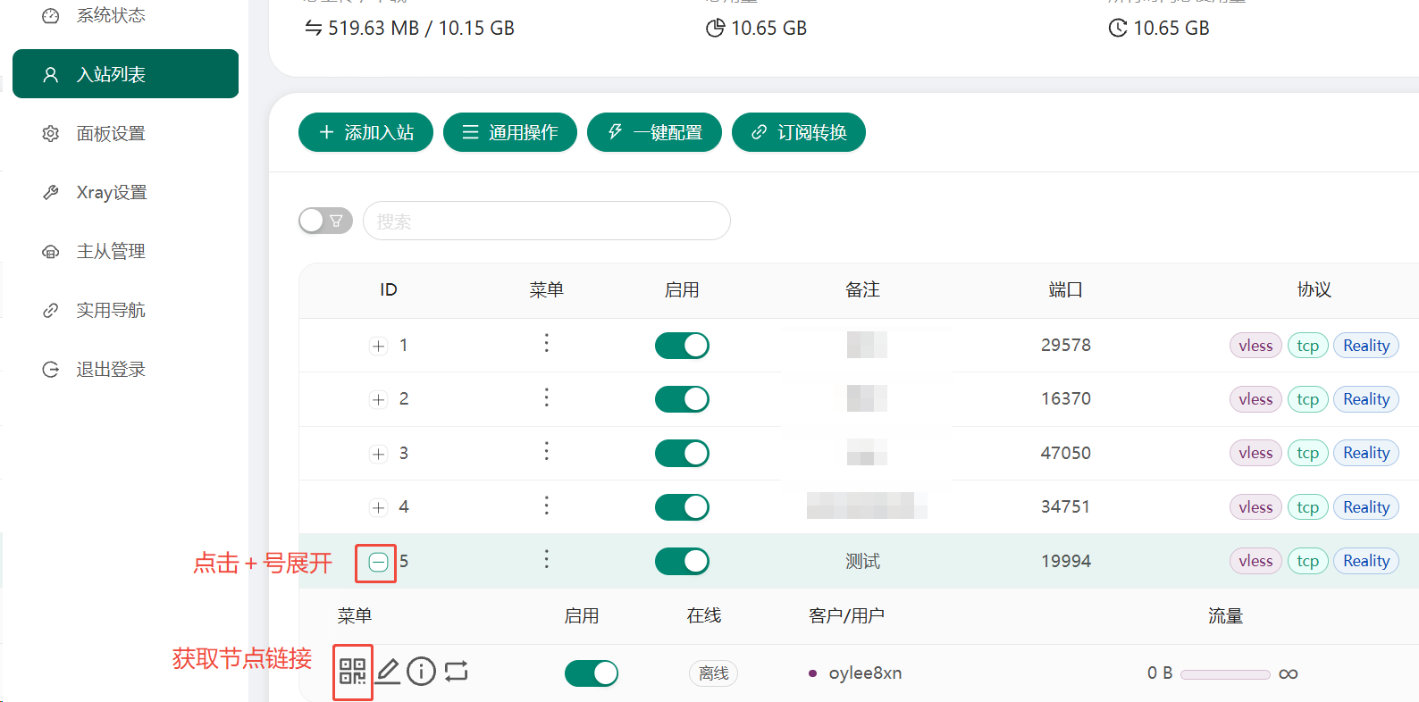
Task: Open the 通用操作 menu button
Action: (510, 132)
